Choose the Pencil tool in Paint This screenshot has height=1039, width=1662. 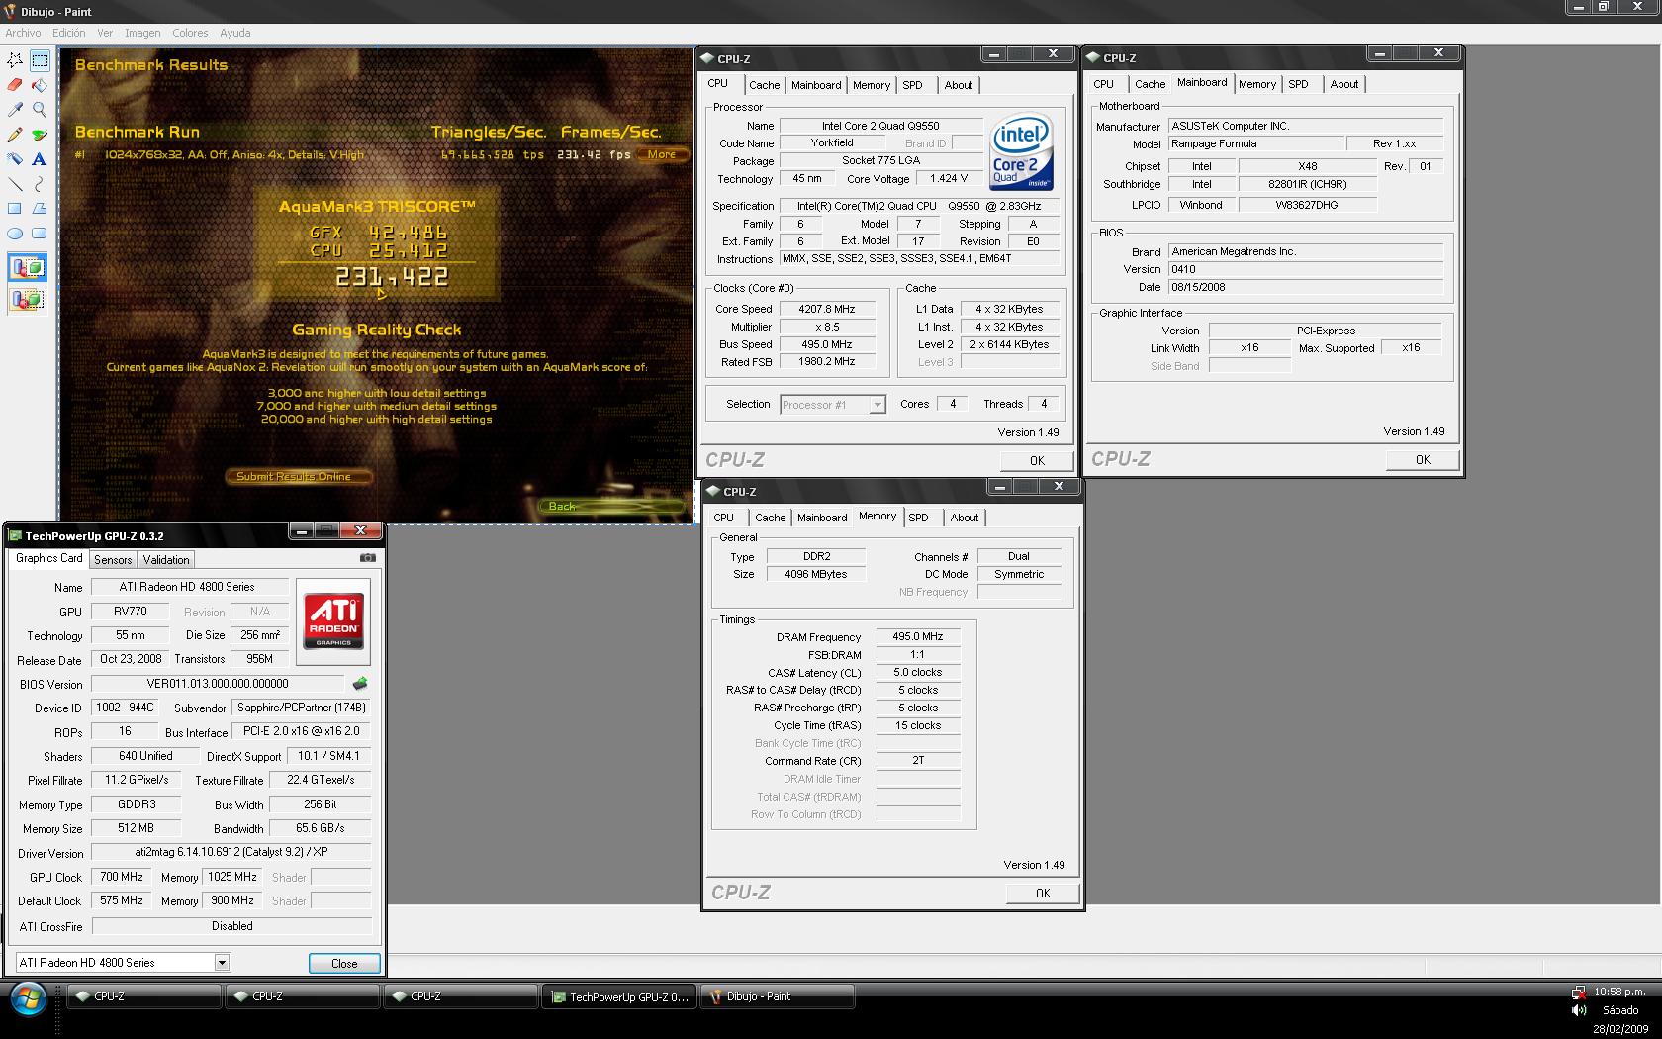point(15,135)
